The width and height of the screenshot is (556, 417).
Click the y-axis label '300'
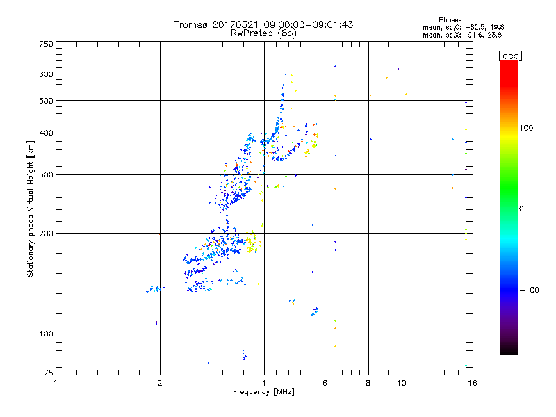47,175
